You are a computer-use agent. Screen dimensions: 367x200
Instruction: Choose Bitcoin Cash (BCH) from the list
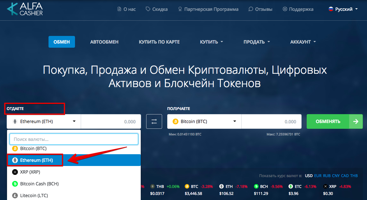pyautogui.click(x=74, y=184)
